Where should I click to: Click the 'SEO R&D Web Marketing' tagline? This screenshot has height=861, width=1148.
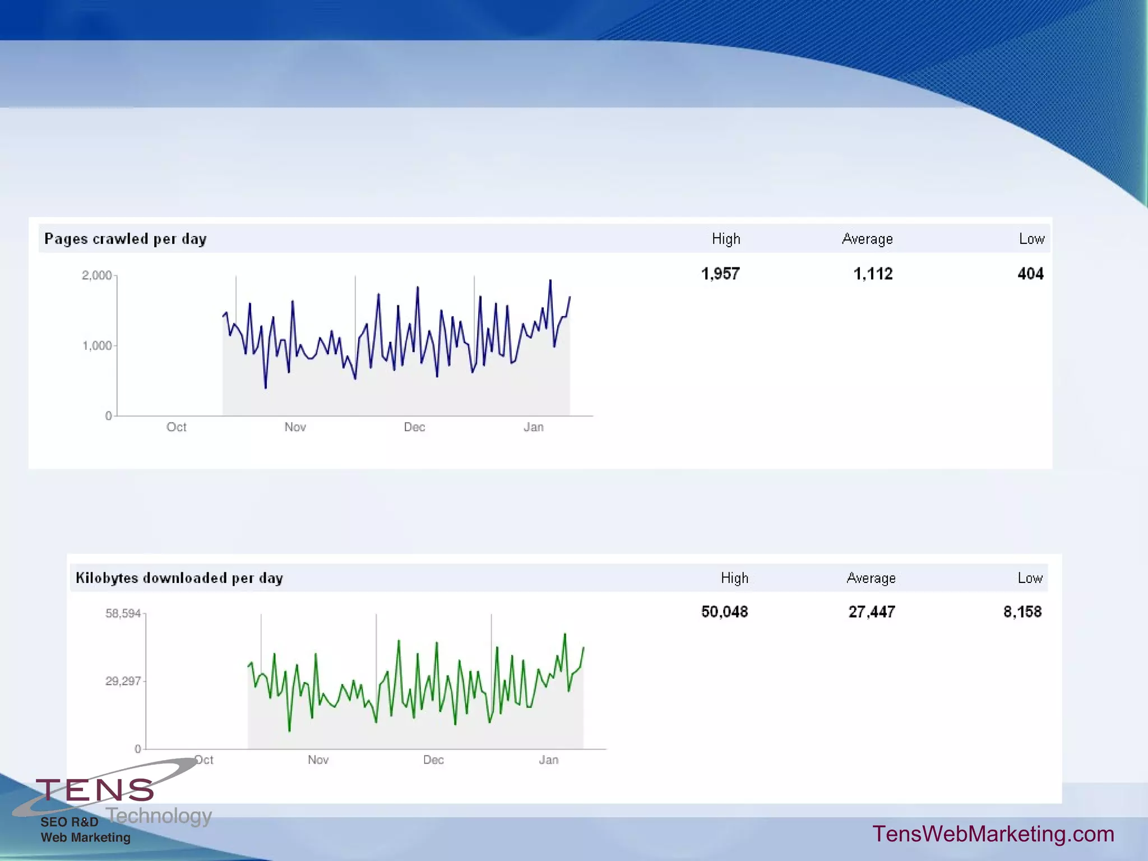[x=85, y=830]
